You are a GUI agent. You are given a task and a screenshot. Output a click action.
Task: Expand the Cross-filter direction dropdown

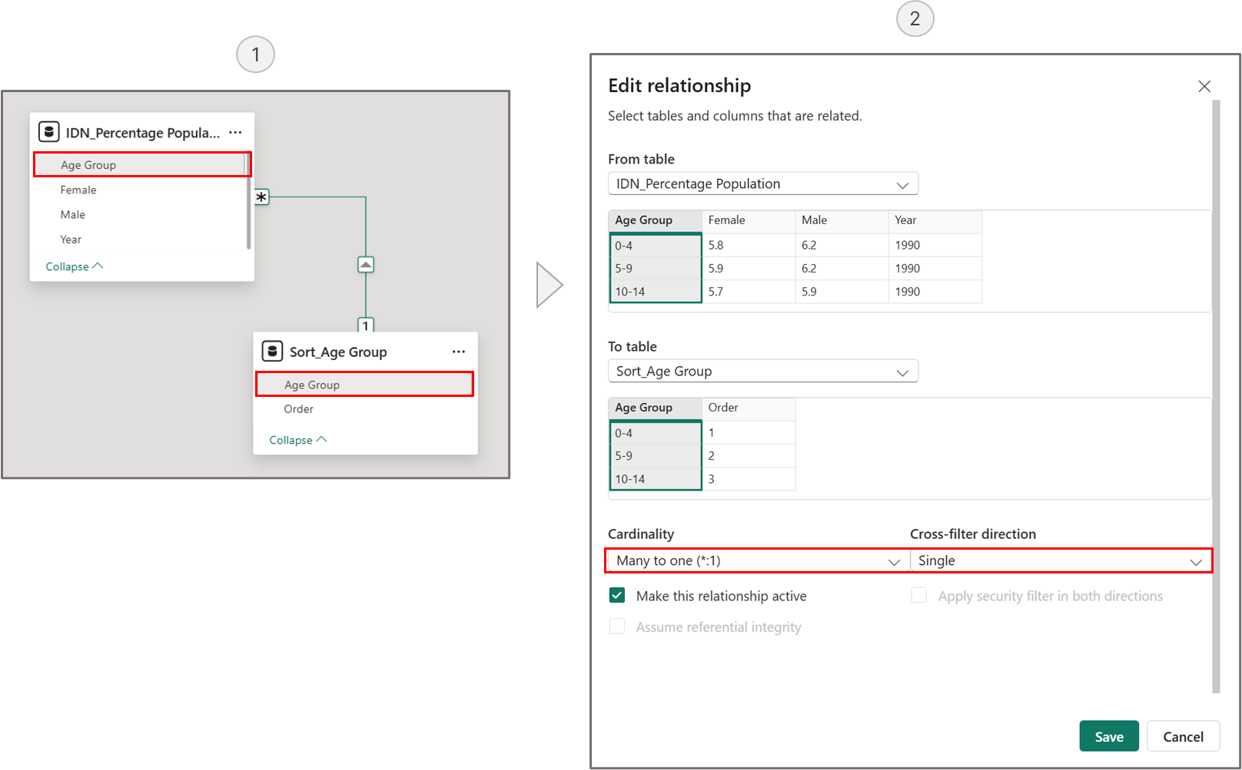point(1060,561)
